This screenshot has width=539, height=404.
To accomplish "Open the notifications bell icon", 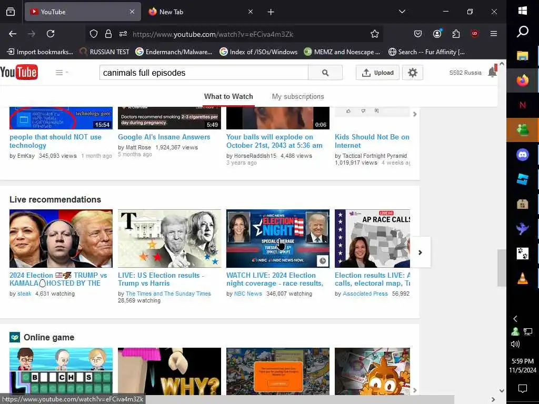I will (492, 72).
